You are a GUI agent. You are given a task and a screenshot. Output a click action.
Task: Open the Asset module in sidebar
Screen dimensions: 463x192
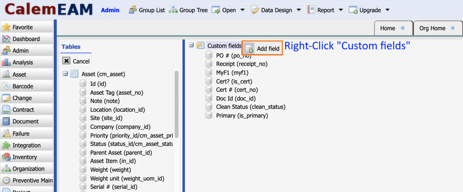(26, 74)
